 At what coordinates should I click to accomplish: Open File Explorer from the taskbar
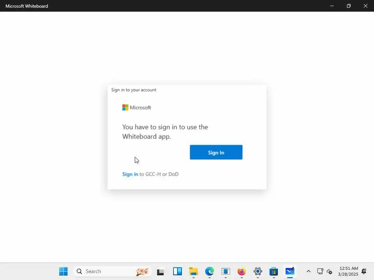click(x=194, y=271)
